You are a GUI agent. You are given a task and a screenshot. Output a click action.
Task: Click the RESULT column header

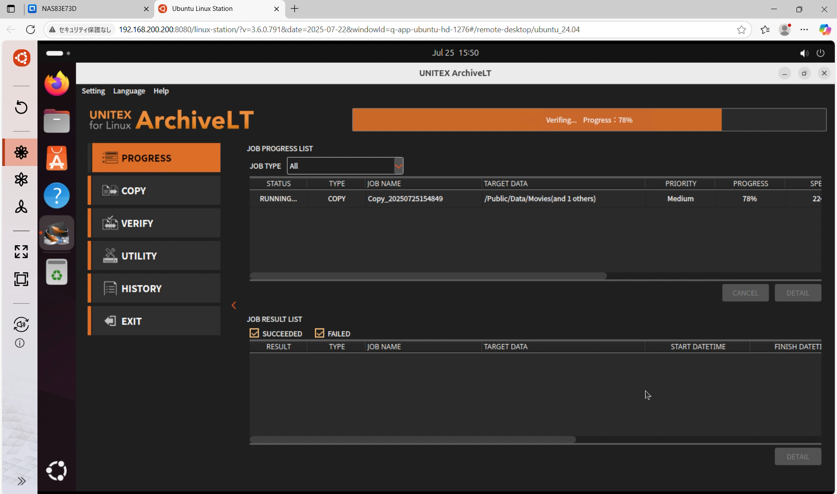coord(279,346)
